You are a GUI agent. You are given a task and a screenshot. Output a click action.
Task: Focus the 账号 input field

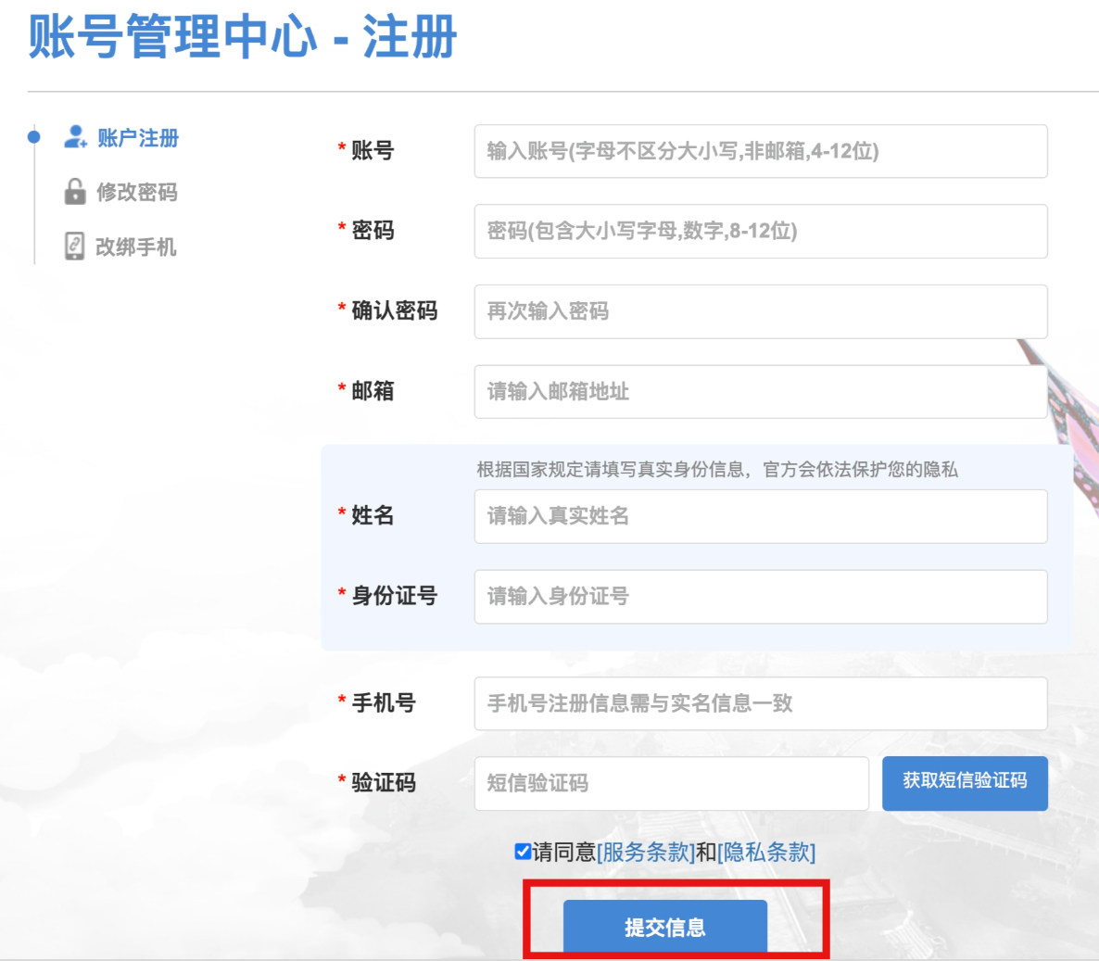tap(761, 151)
